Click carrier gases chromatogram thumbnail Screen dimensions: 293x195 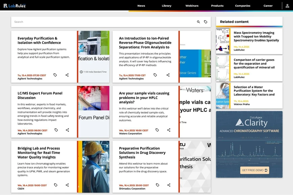click(223, 68)
